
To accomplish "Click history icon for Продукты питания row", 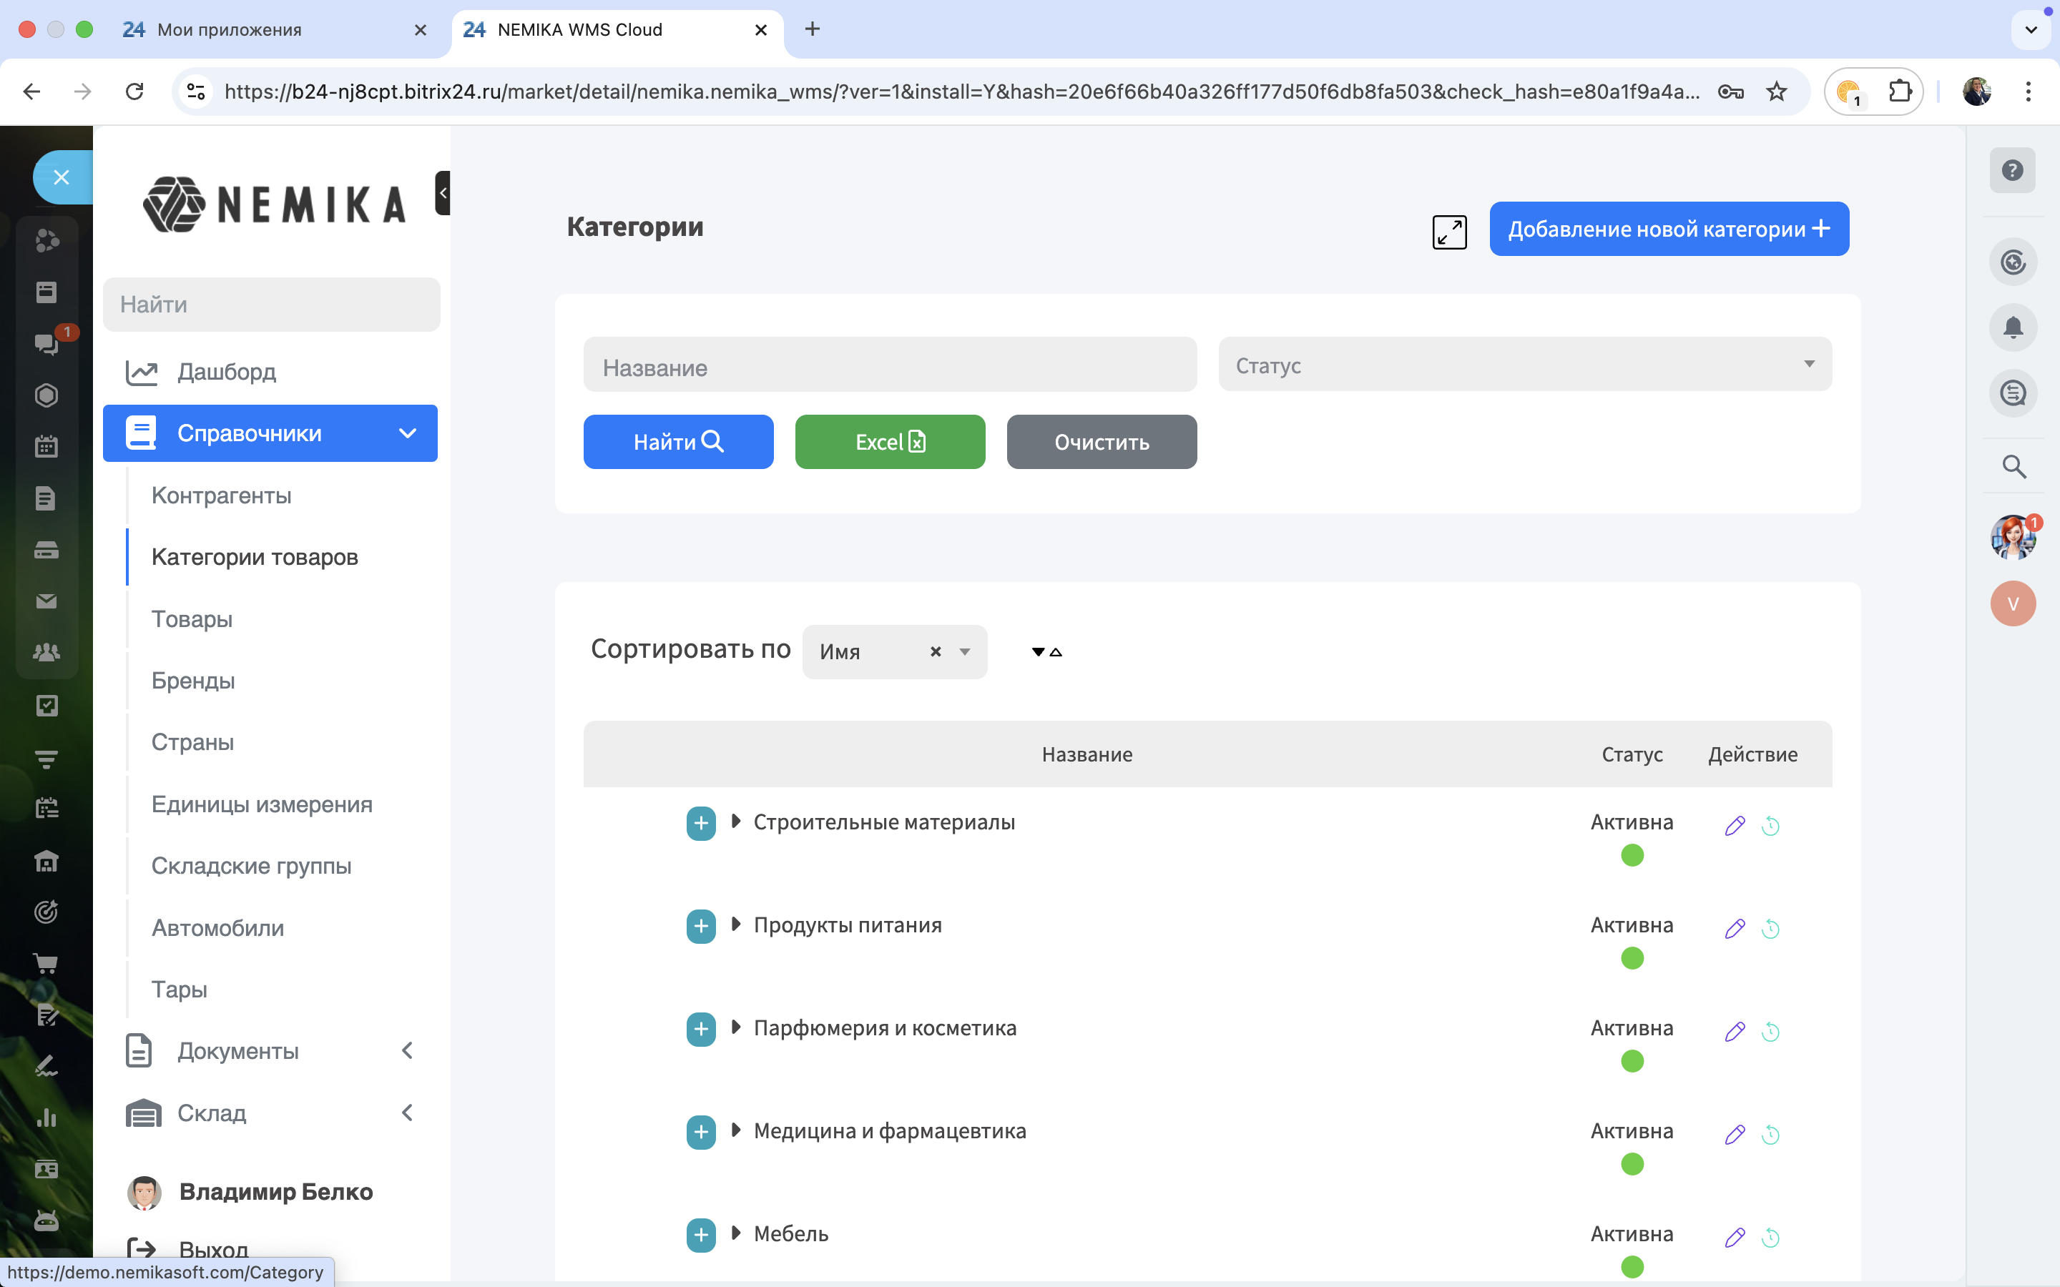I will 1770,928.
